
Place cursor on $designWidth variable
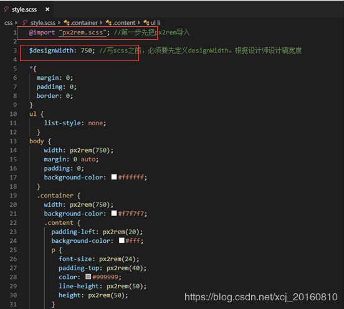tap(52, 50)
